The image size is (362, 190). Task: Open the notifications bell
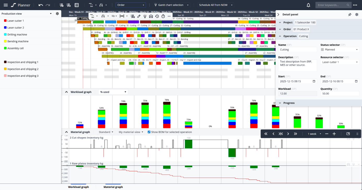[308, 5]
